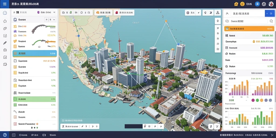Click the first square icon in the bottom status bar

(13, 135)
